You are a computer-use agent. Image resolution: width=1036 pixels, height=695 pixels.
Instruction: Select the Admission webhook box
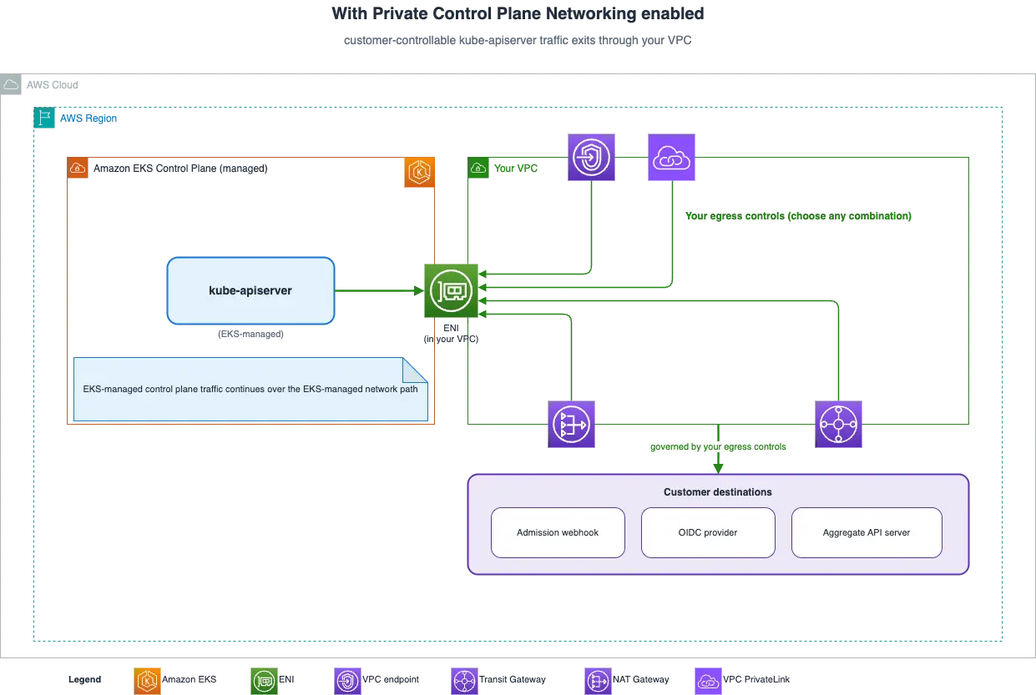point(558,532)
